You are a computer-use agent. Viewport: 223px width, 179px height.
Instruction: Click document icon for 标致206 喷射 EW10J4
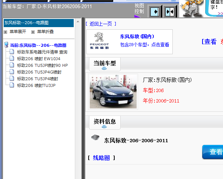(12, 58)
